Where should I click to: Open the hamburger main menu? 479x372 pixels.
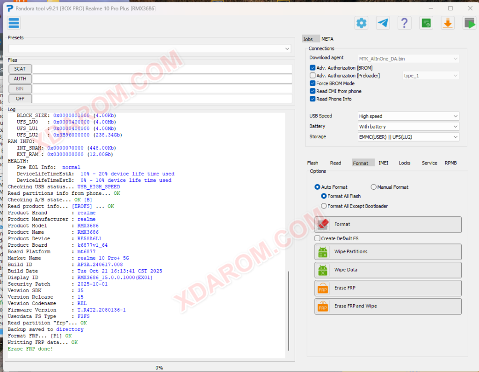pos(14,23)
